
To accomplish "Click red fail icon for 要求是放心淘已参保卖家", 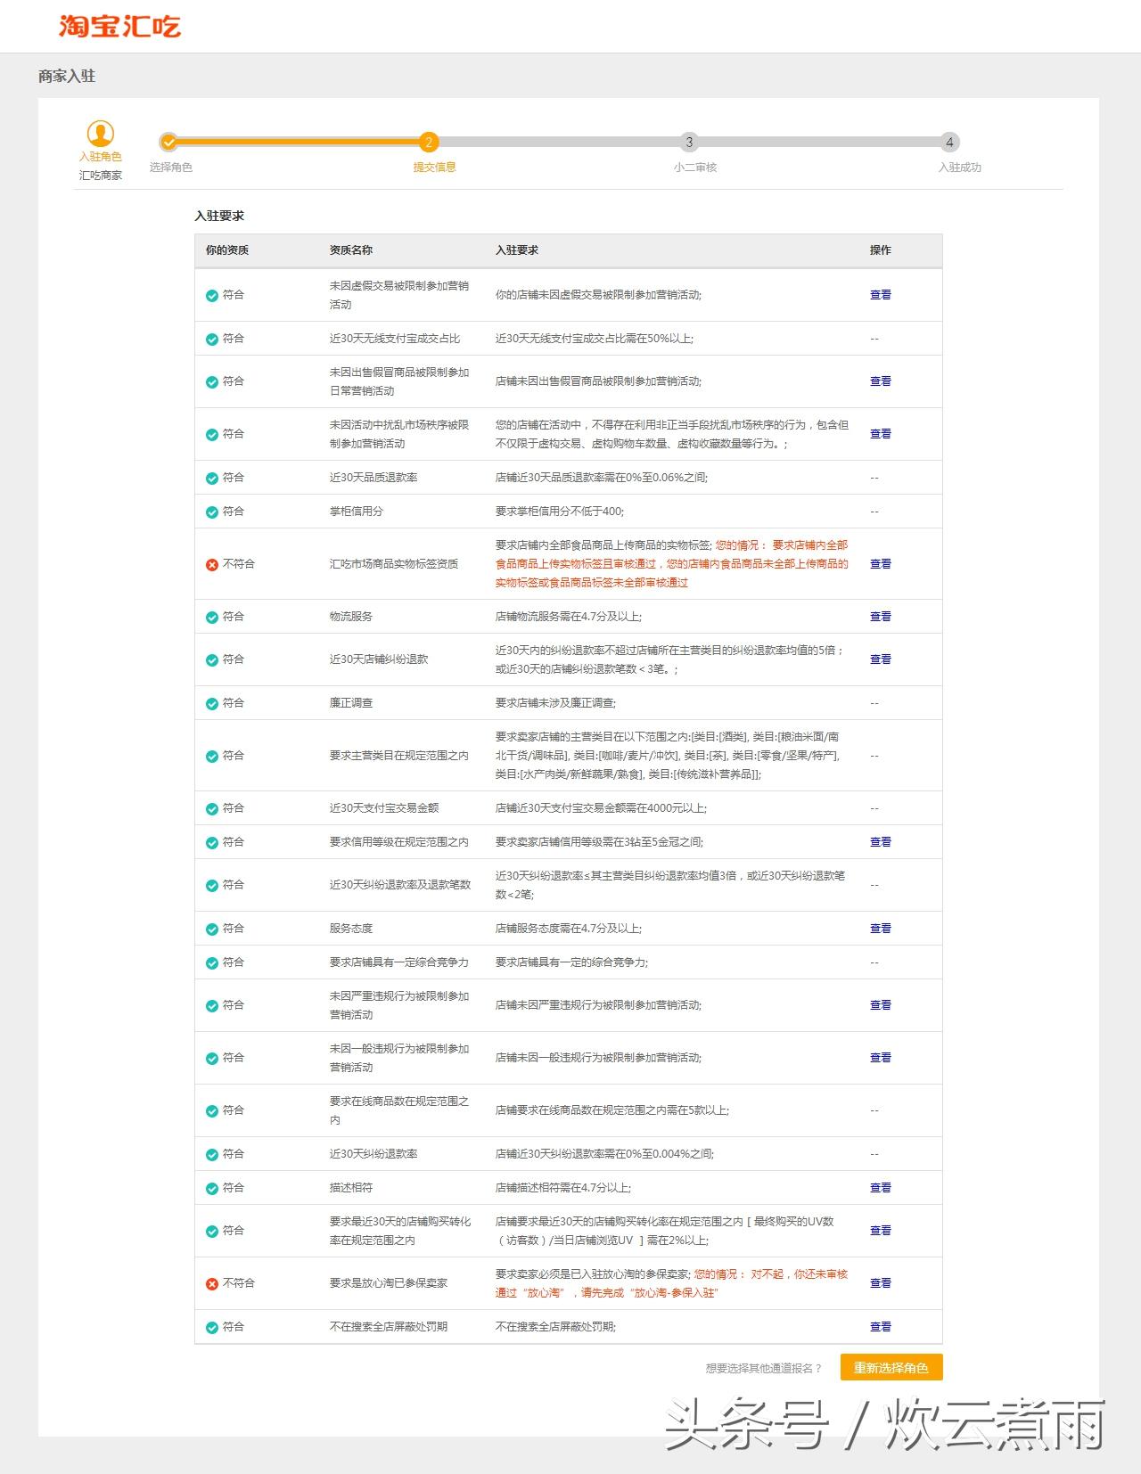I will coord(212,1283).
